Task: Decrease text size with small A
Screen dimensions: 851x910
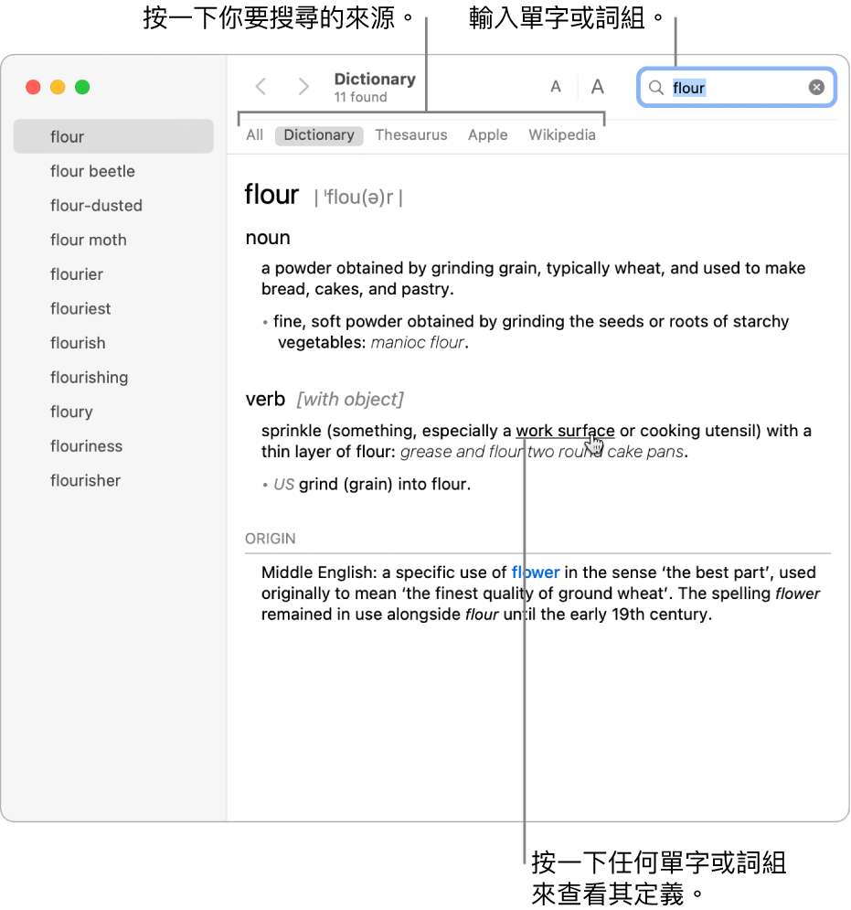Action: (556, 87)
